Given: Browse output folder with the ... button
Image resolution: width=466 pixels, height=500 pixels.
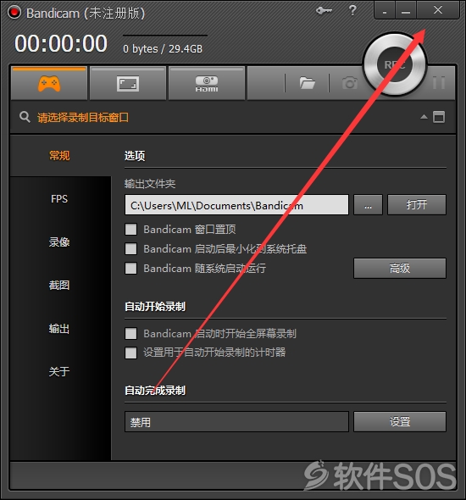Looking at the screenshot, I should click(368, 205).
